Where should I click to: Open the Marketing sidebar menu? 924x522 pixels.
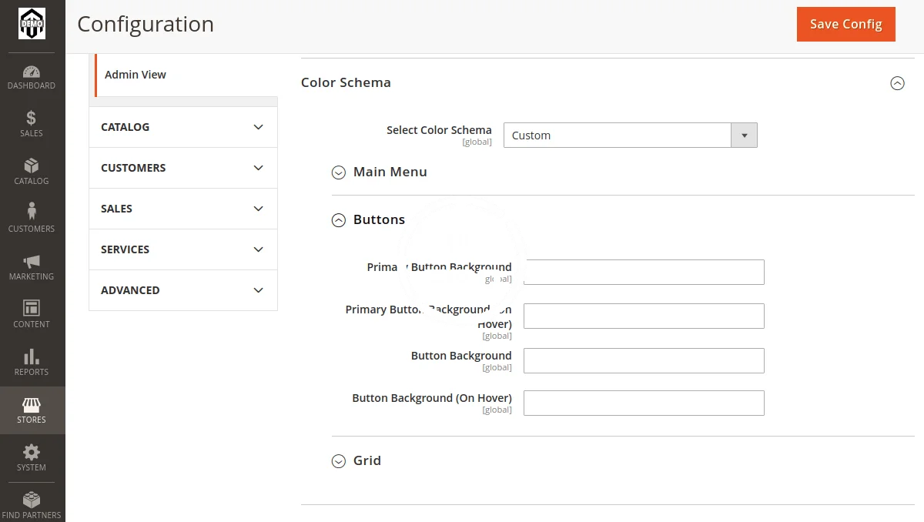pyautogui.click(x=32, y=267)
